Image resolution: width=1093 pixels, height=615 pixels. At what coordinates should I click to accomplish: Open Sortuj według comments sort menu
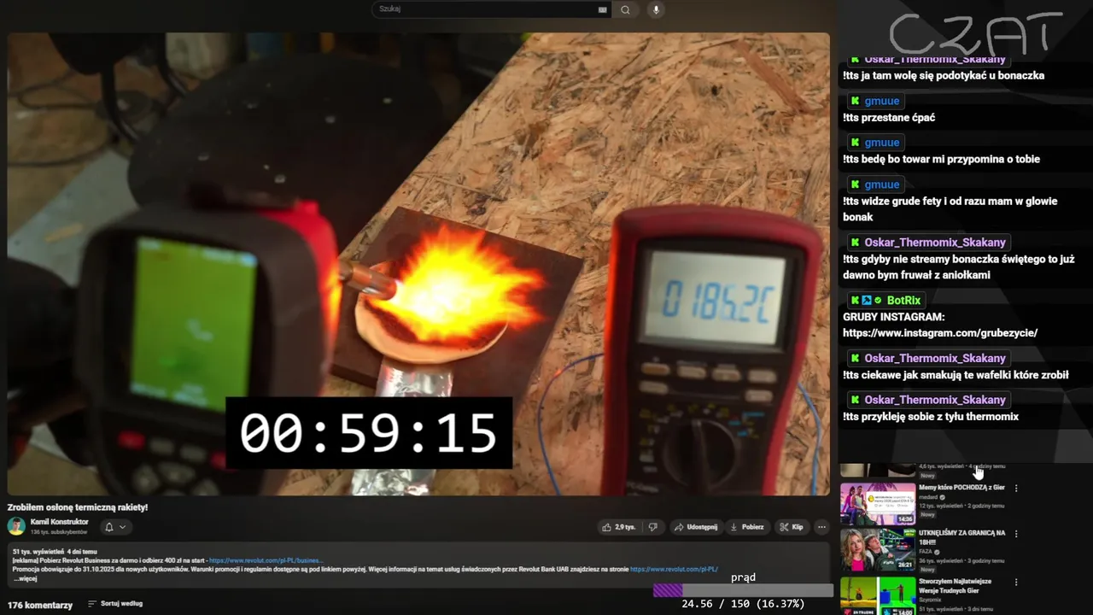click(114, 604)
